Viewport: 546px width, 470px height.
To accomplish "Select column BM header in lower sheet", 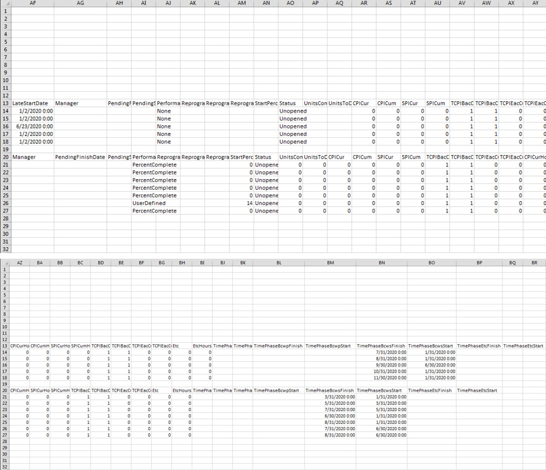I will (330, 262).
